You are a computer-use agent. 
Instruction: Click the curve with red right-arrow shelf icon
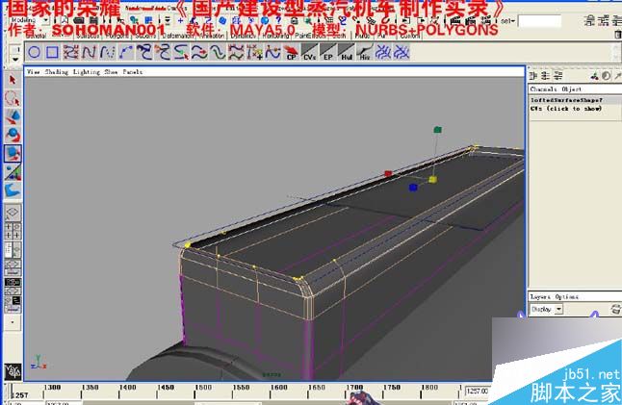tap(199, 53)
